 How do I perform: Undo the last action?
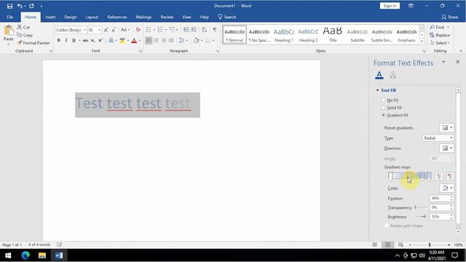coord(20,6)
